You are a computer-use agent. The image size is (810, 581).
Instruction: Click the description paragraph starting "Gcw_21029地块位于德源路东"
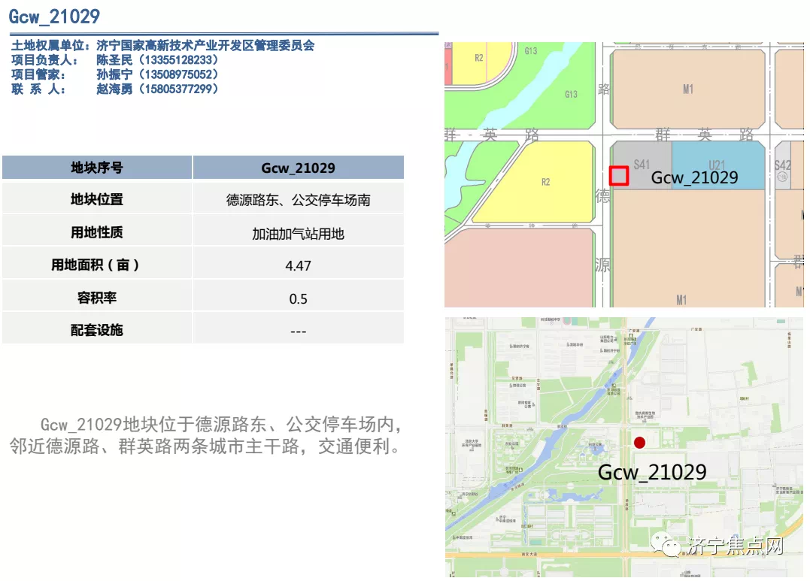pos(205,435)
